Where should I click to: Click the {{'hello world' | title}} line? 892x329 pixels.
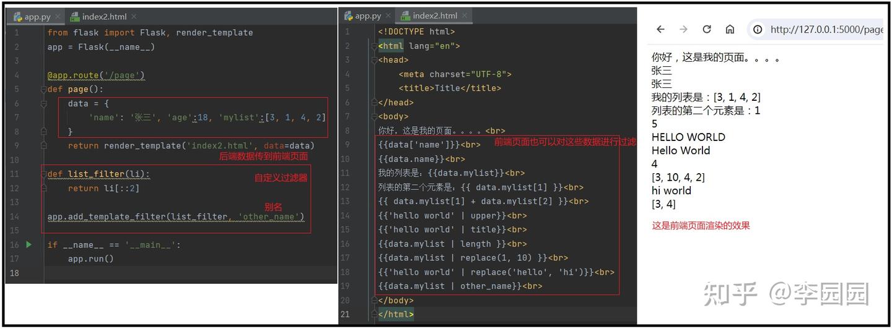pyautogui.click(x=452, y=230)
